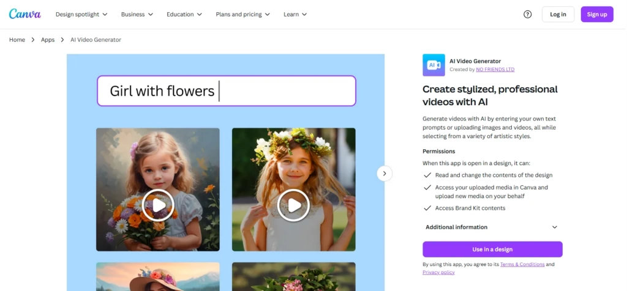Click checkmark beside Read and change contents

(427, 175)
